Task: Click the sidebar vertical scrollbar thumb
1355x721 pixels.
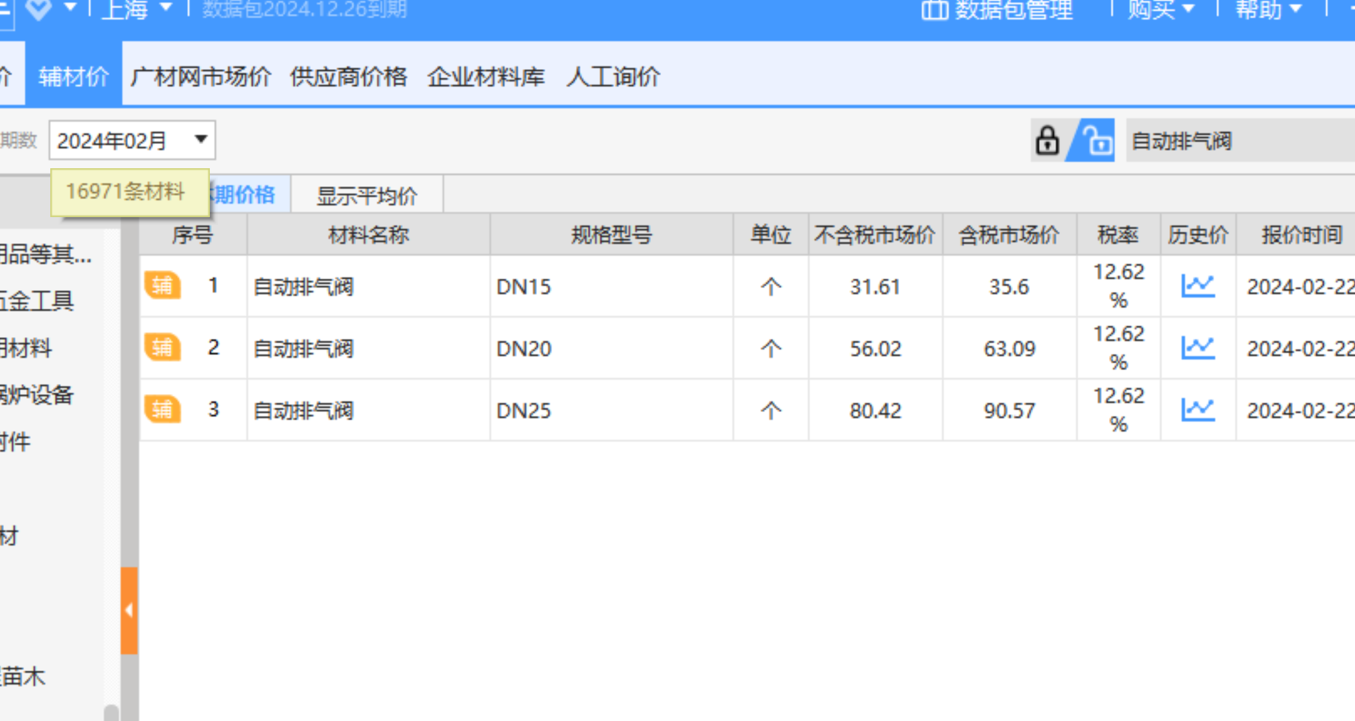Action: (111, 712)
